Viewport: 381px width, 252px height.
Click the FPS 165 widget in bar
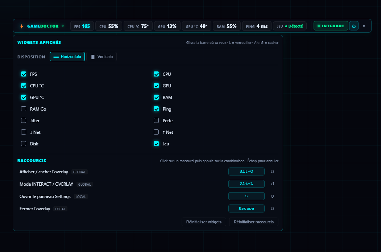tap(82, 26)
